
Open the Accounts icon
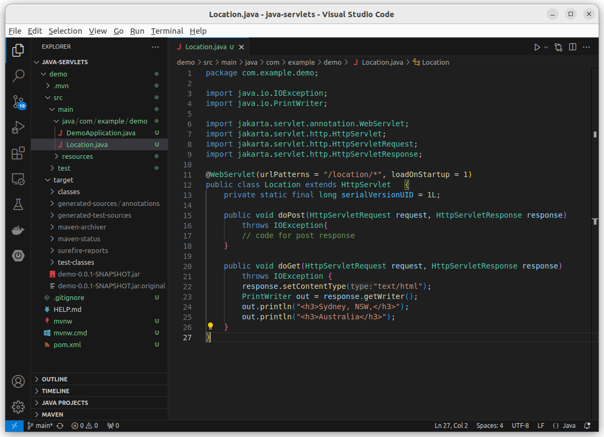(x=18, y=381)
